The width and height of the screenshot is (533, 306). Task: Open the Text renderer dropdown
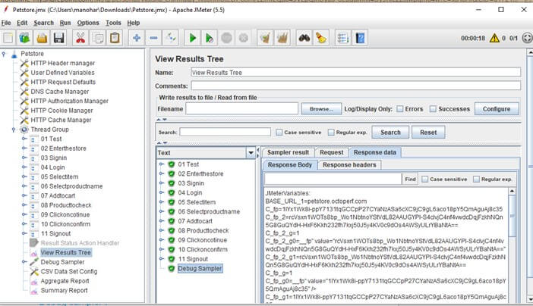coord(251,153)
